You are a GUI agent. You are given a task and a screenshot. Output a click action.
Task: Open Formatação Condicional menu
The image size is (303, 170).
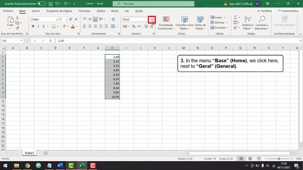[166, 23]
